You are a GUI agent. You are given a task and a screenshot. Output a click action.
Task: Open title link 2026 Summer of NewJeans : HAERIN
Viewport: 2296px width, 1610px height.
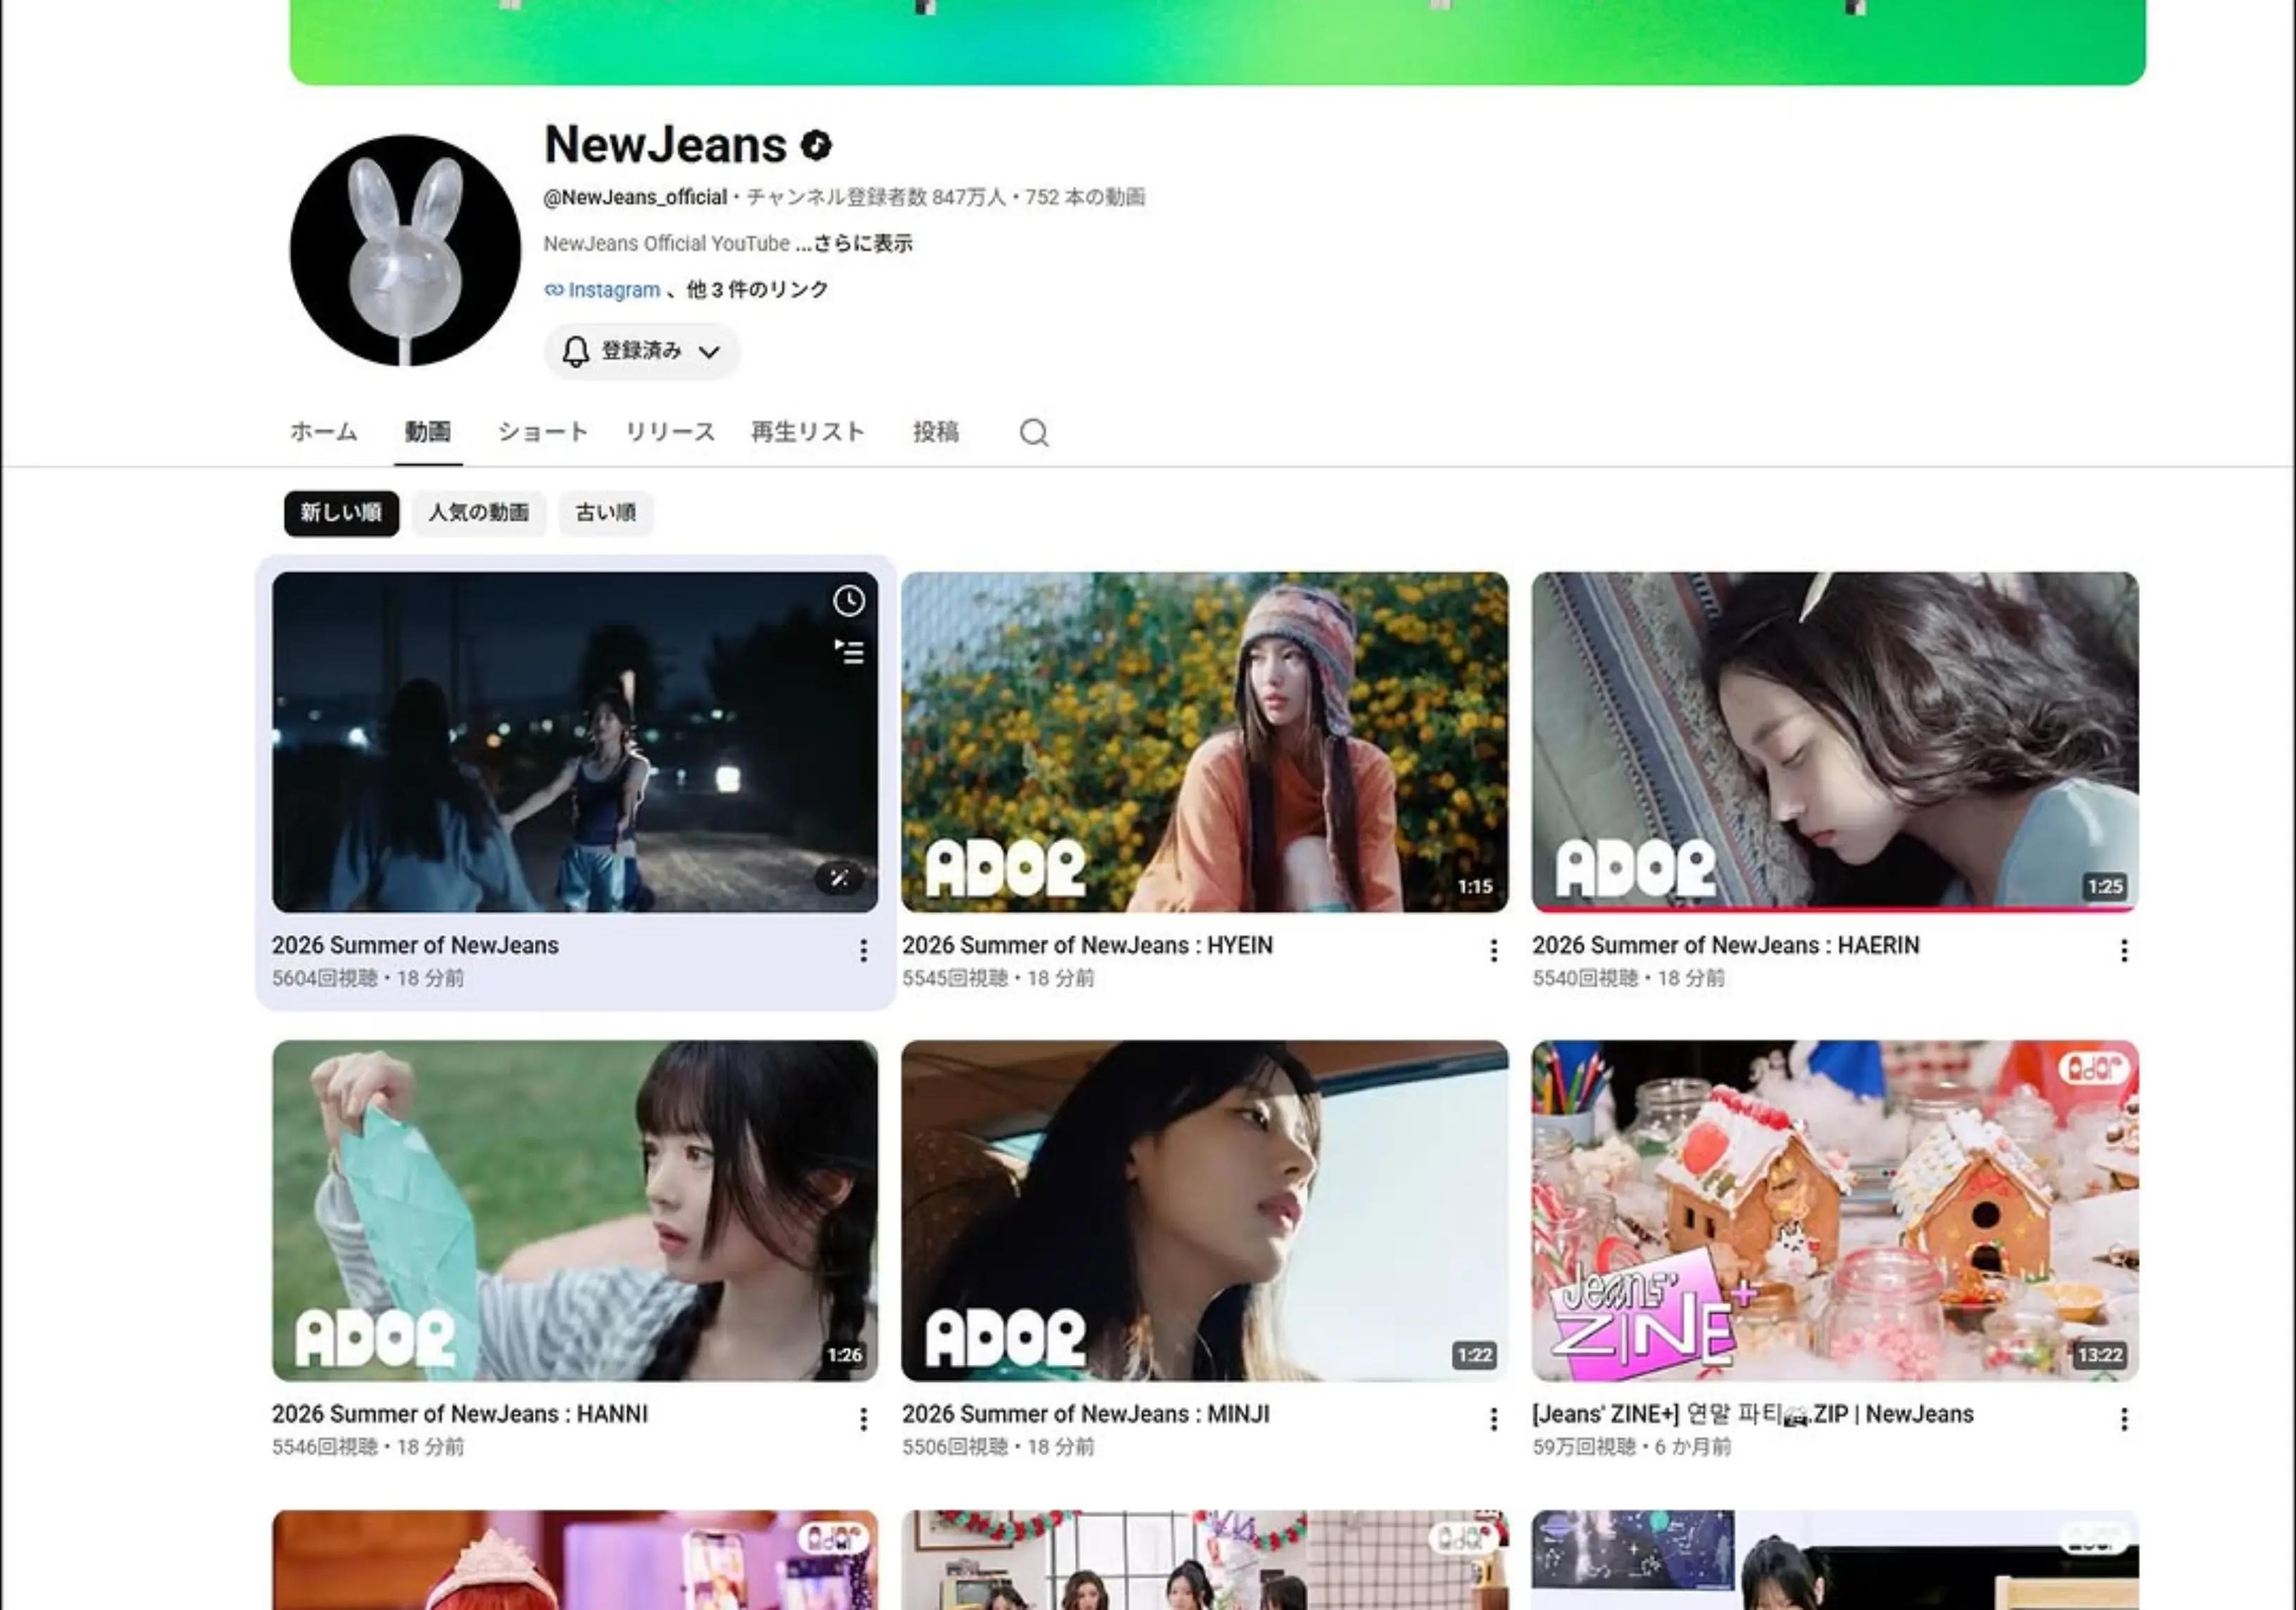coord(1725,945)
